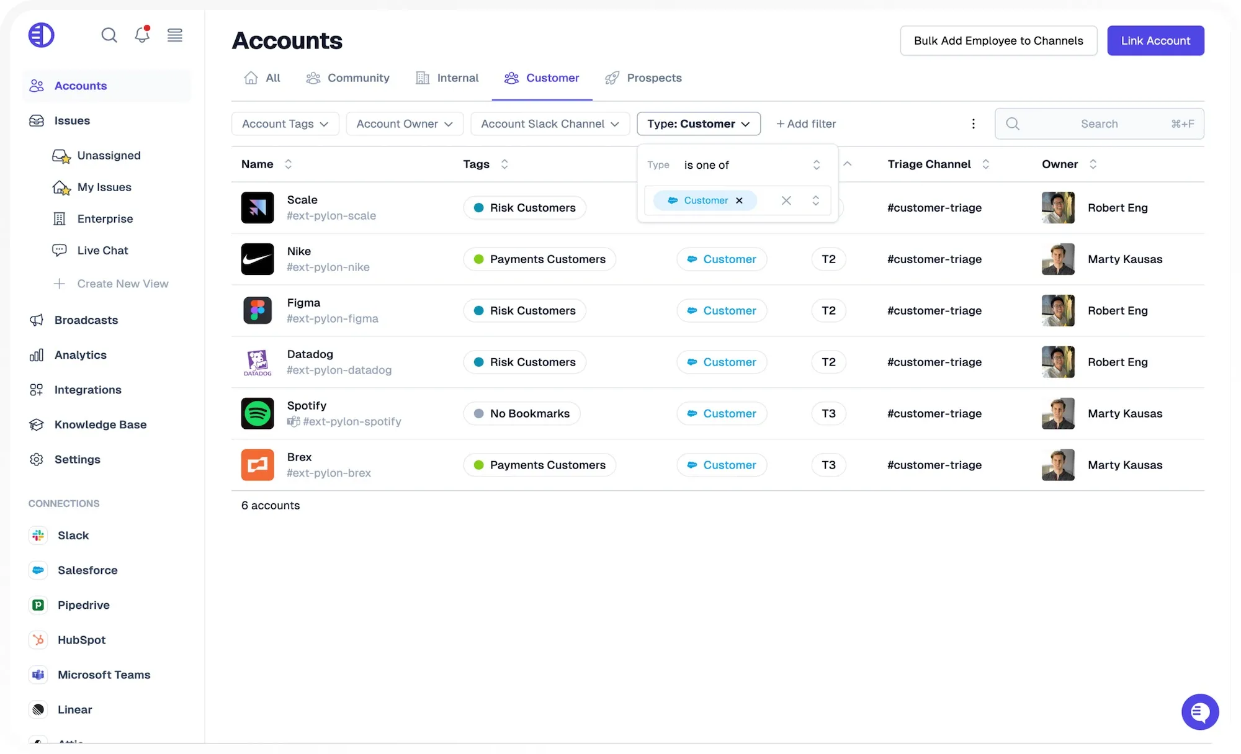
Task: Expand the Account Slack Channel filter
Action: 550,123
